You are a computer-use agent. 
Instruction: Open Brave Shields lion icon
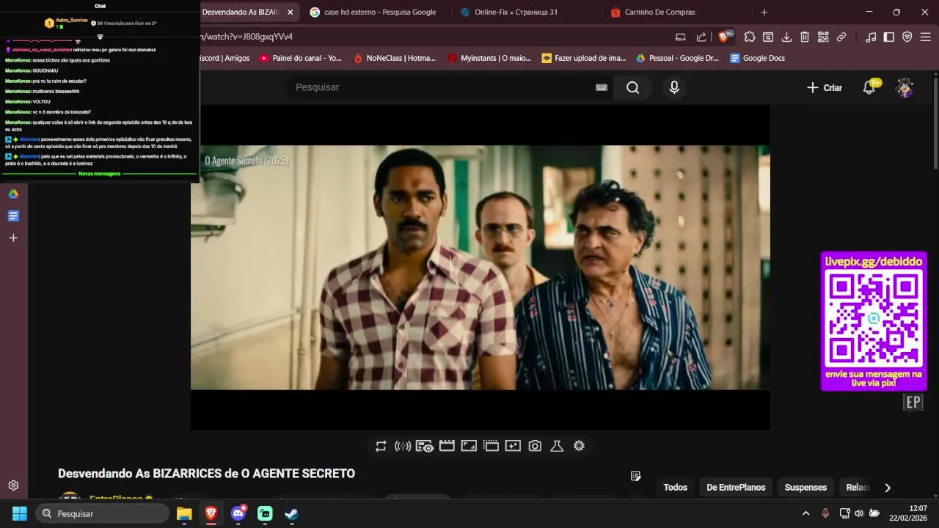point(726,37)
